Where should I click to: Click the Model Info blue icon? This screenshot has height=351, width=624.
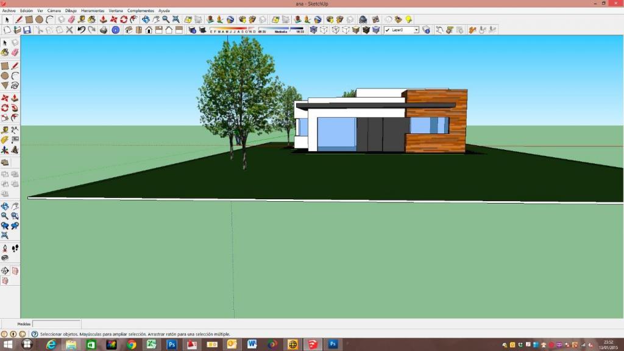(x=115, y=30)
